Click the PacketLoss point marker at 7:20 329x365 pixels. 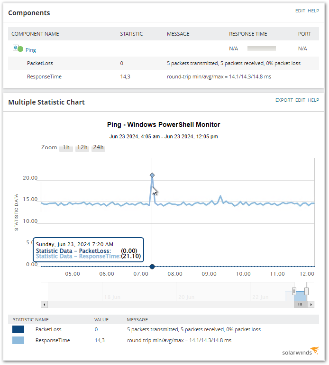pos(152,267)
